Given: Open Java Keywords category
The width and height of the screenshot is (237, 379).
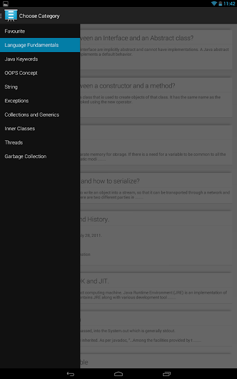Looking at the screenshot, I should pos(40,59).
